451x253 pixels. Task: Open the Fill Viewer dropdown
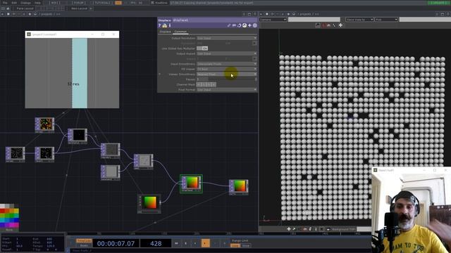[227, 69]
